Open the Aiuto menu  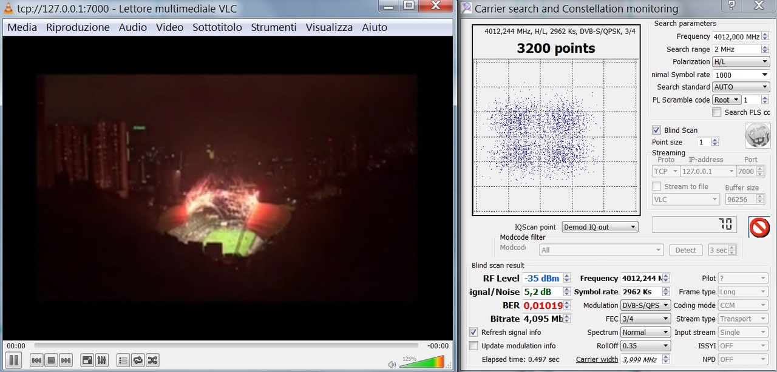coord(375,27)
